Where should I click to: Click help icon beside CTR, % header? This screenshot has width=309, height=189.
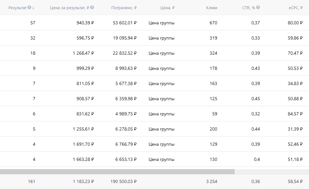click(258, 8)
